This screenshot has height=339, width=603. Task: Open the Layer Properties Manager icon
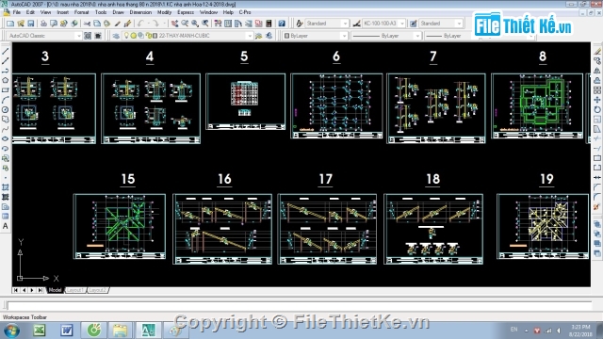[x=116, y=36]
